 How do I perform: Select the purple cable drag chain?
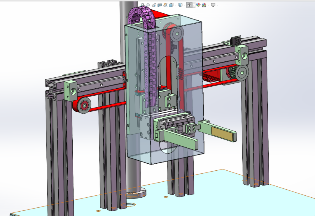pyautogui.click(x=150, y=60)
